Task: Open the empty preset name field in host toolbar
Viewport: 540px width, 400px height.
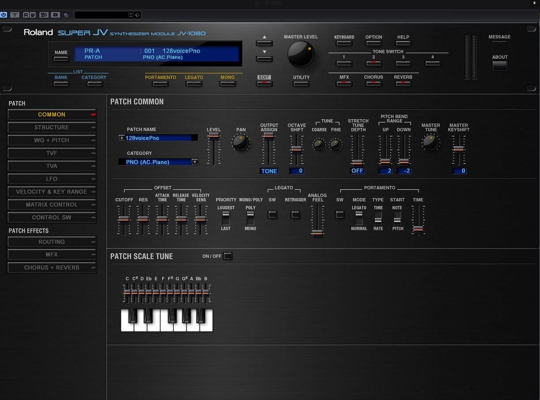Action: point(102,15)
